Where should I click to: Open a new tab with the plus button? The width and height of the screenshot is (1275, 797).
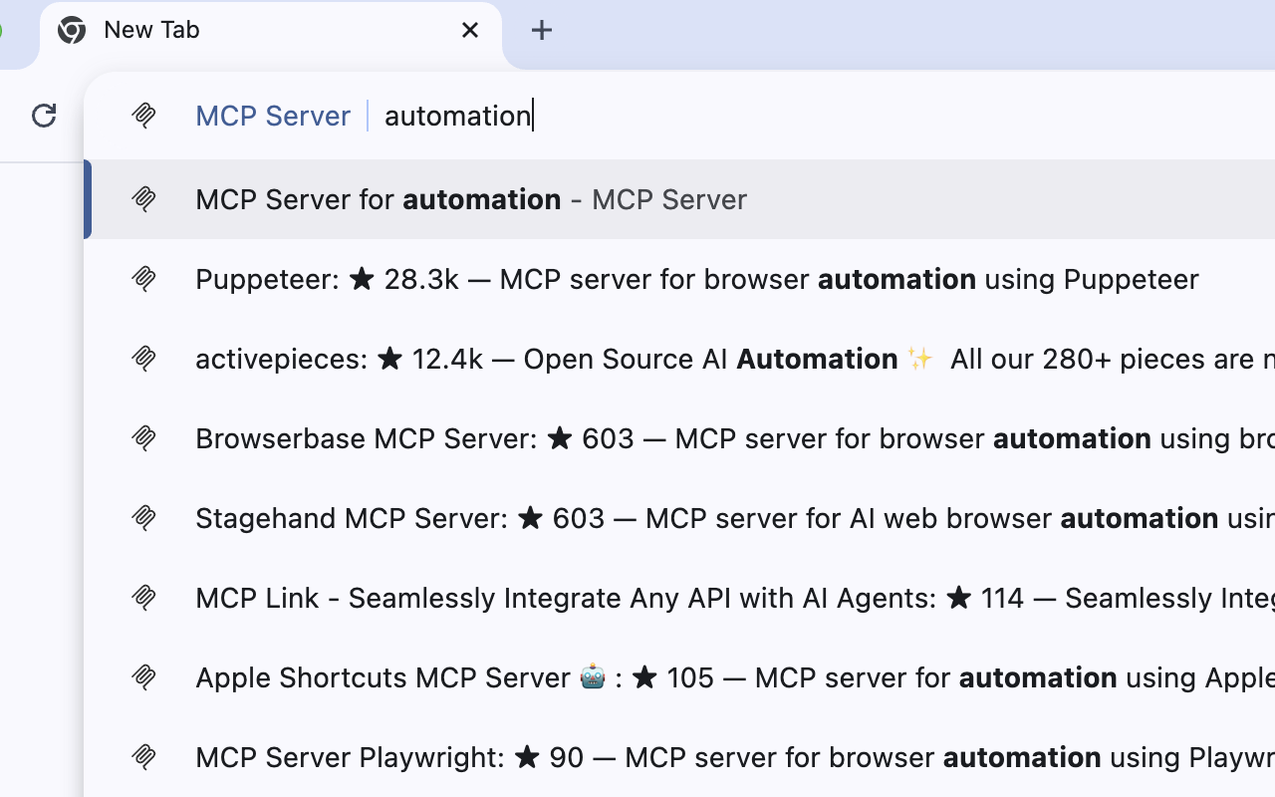542,30
